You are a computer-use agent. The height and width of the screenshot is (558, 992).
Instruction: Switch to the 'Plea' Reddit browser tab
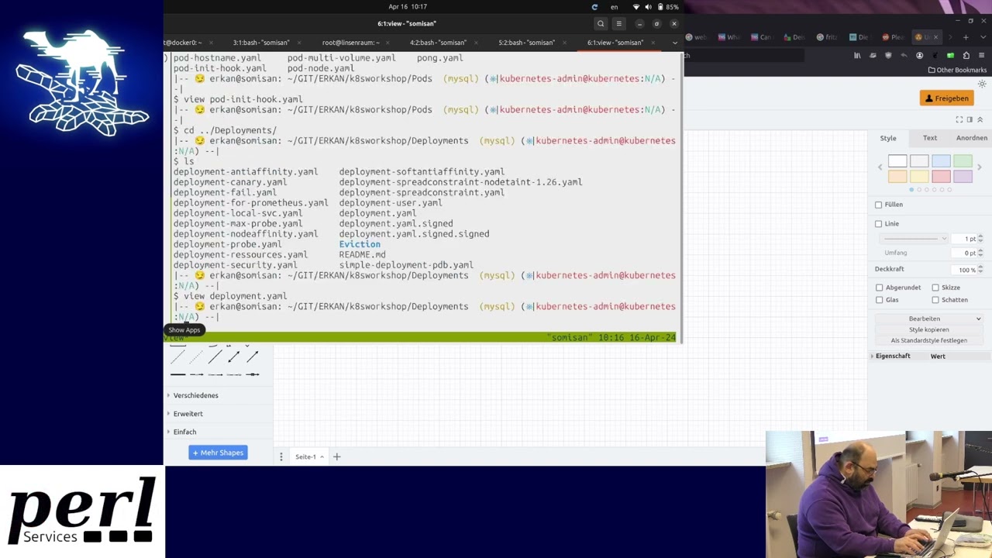[x=893, y=37]
